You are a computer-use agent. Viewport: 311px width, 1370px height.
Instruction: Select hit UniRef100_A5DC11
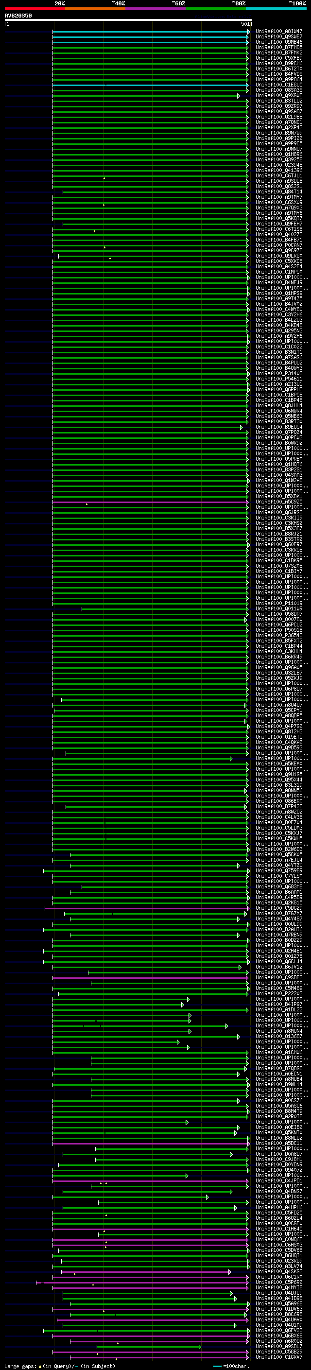point(279,1143)
